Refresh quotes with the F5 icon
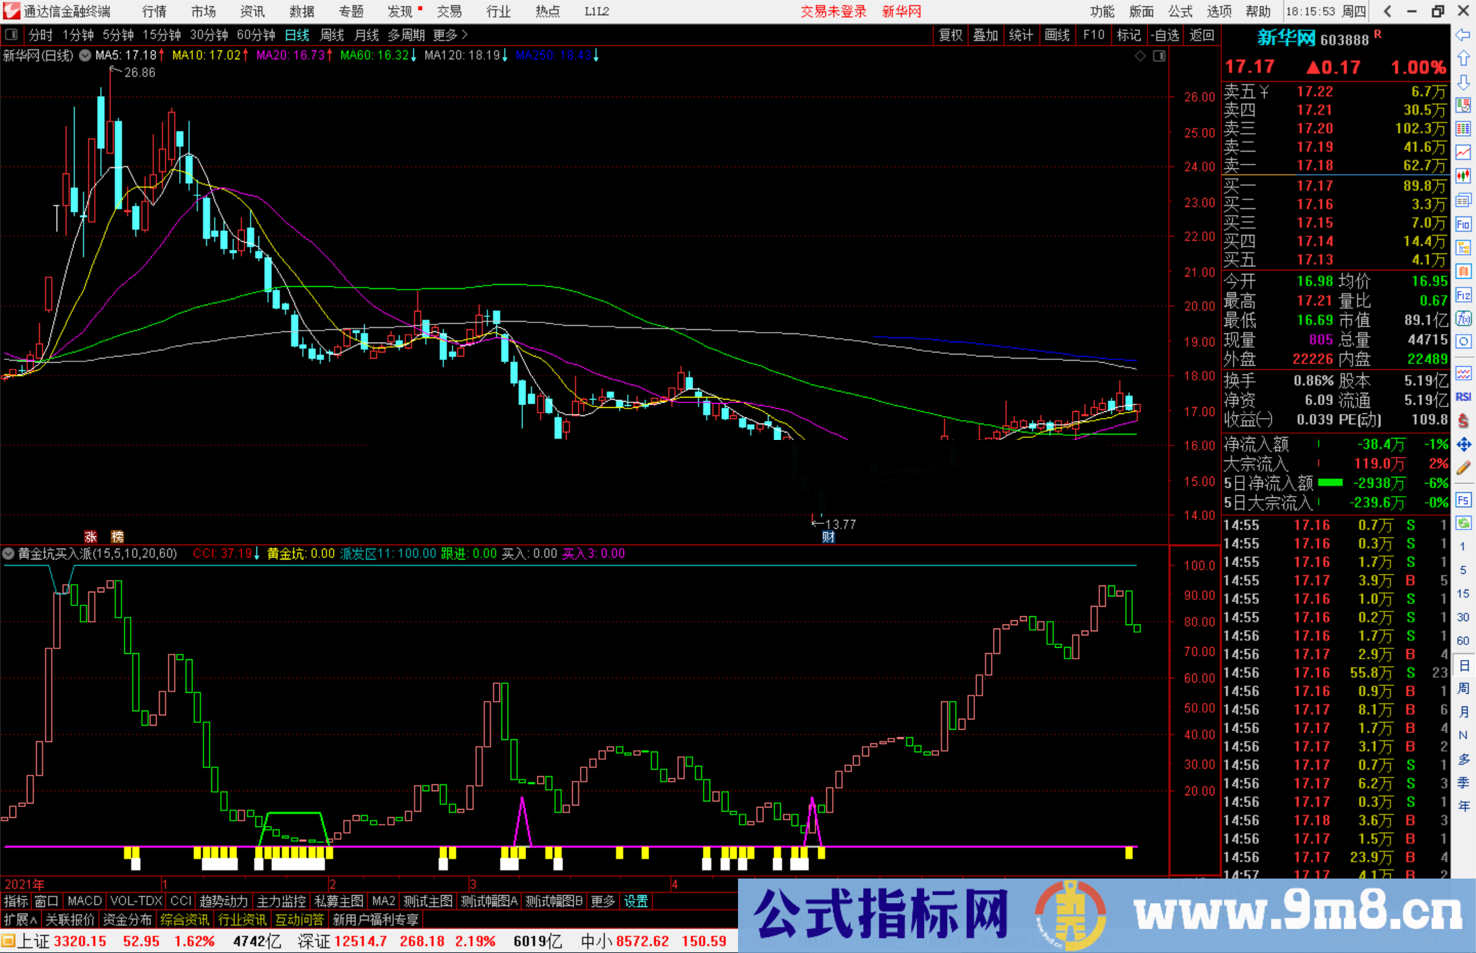Image resolution: width=1476 pixels, height=953 pixels. [x=1464, y=500]
